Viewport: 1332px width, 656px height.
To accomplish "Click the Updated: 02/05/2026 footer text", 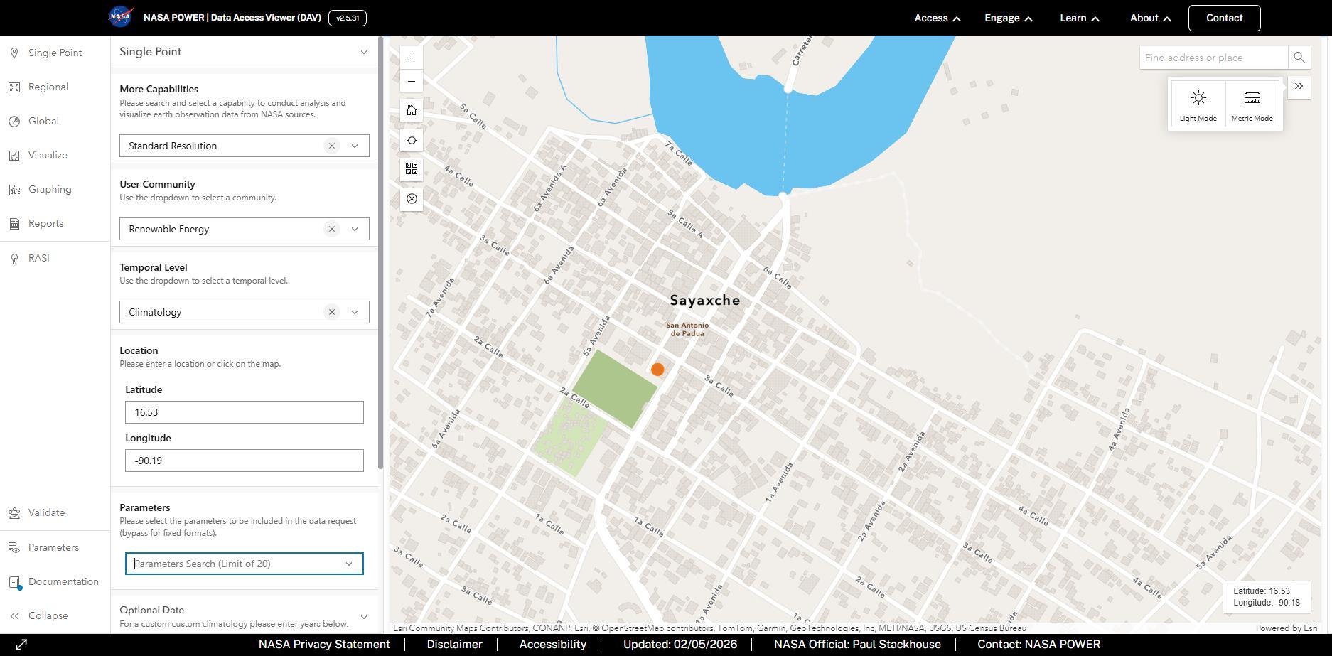I will coord(680,645).
